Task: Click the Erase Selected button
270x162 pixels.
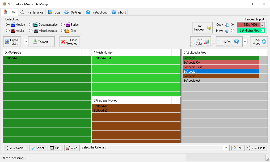Action: click(x=70, y=42)
